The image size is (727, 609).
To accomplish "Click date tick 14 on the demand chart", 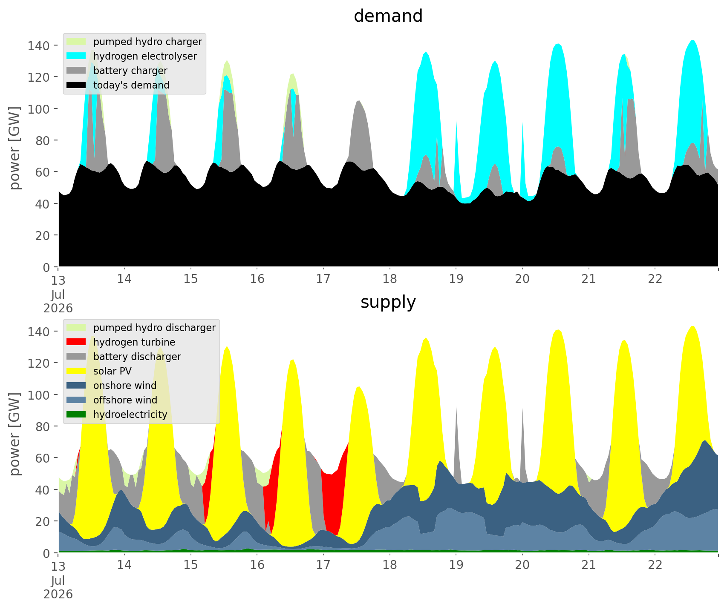I will click(124, 279).
